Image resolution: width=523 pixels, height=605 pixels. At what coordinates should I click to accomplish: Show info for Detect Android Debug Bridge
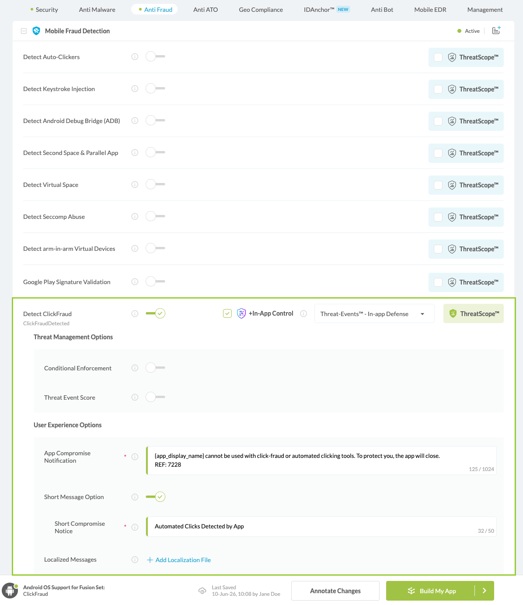pos(135,120)
